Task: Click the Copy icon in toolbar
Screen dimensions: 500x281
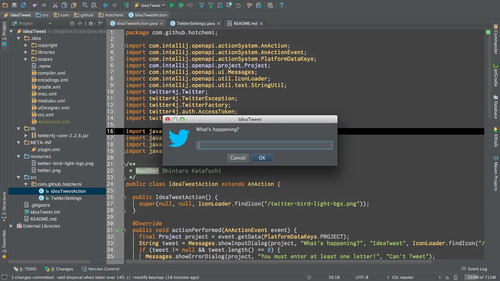Action: coord(64,5)
